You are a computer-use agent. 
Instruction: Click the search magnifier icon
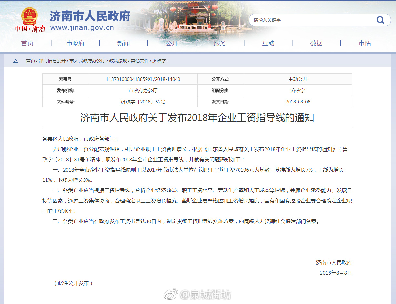(x=381, y=20)
